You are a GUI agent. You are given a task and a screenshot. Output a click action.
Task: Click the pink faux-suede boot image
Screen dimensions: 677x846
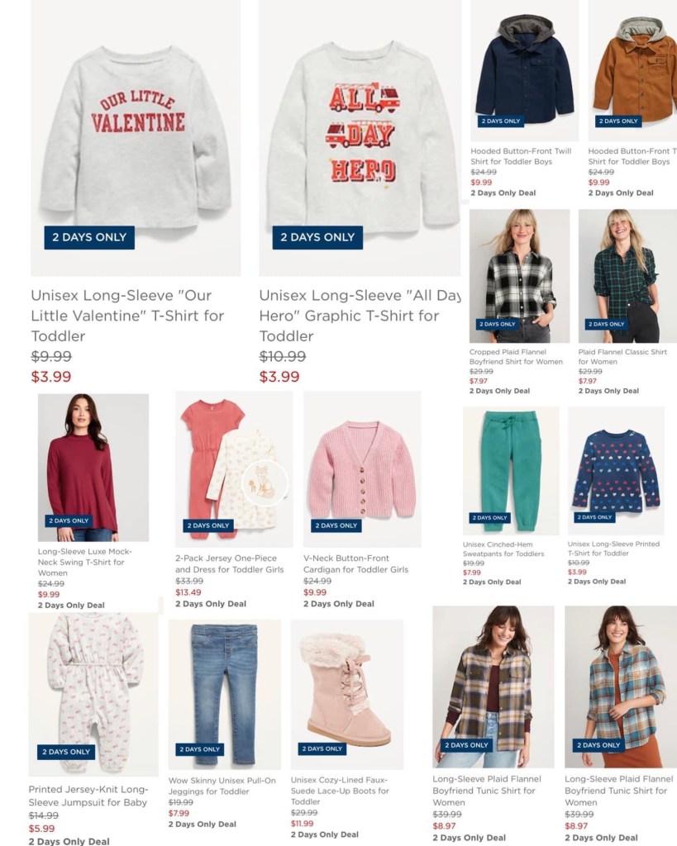347,694
